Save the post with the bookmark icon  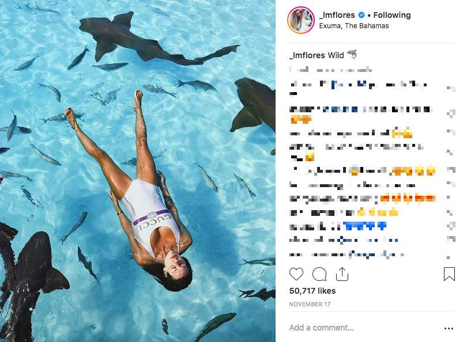coord(449,273)
